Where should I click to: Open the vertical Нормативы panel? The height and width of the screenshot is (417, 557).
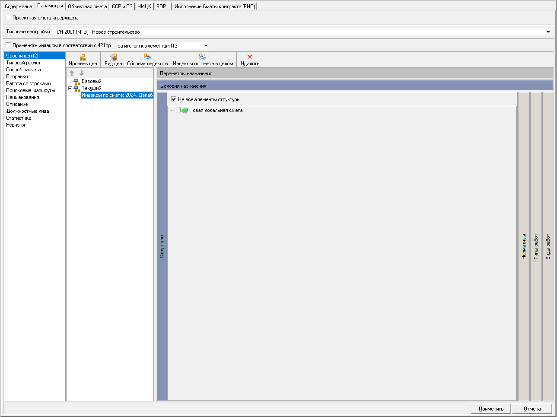pos(524,246)
